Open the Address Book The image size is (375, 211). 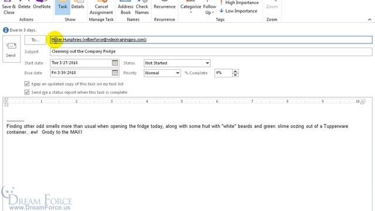click(125, 8)
